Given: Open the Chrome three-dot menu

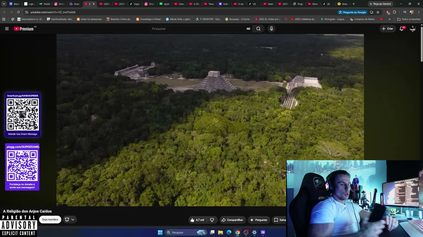Looking at the screenshot, I should click(418, 12).
